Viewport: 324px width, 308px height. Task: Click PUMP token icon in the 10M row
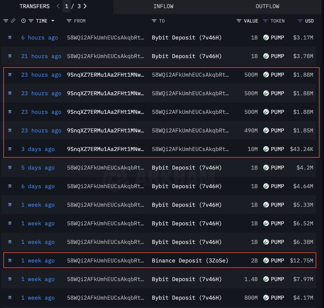266,149
